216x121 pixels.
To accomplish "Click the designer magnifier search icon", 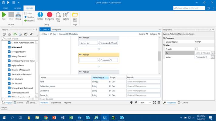I will 136,103.
